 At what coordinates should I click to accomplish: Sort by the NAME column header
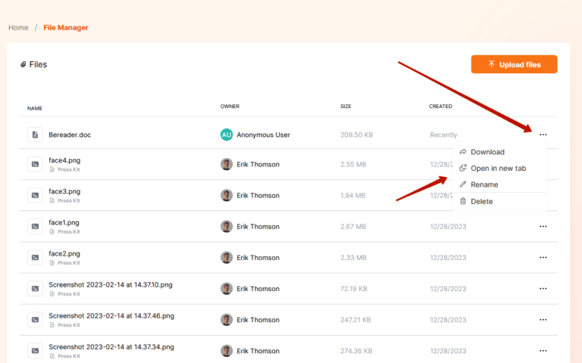coord(35,108)
